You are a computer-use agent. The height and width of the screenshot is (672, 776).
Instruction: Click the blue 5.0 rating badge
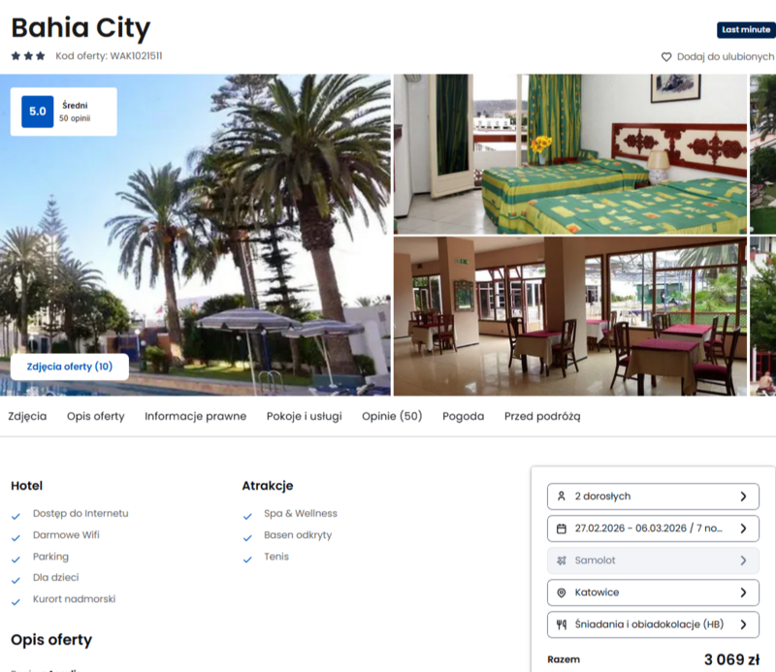click(x=38, y=112)
